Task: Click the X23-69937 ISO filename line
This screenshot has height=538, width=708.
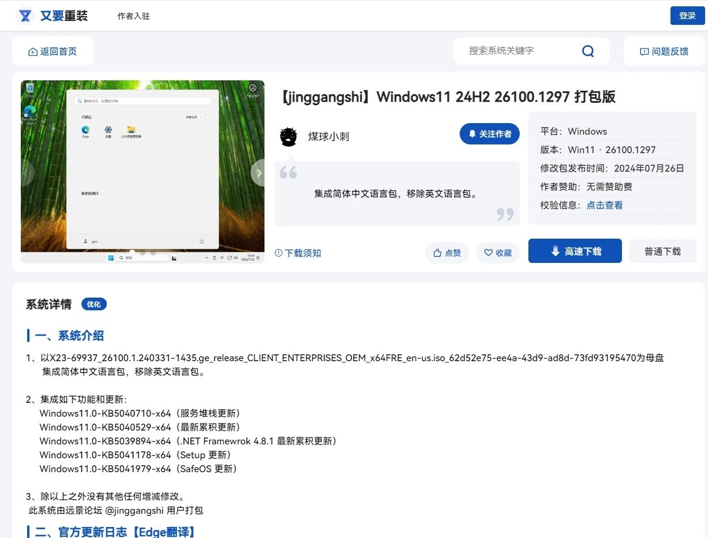Action: [x=345, y=358]
